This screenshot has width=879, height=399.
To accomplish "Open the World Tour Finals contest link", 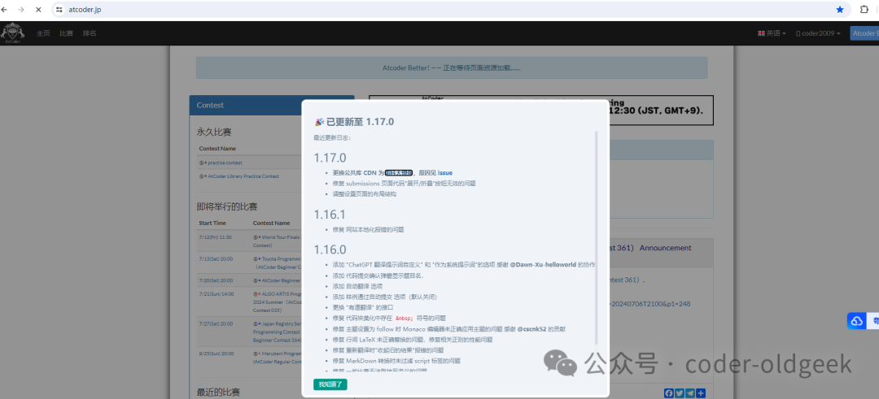I will click(x=281, y=237).
